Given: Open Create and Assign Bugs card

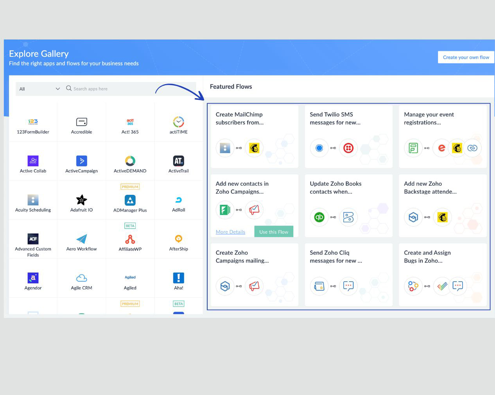Looking at the screenshot, I should [x=443, y=275].
